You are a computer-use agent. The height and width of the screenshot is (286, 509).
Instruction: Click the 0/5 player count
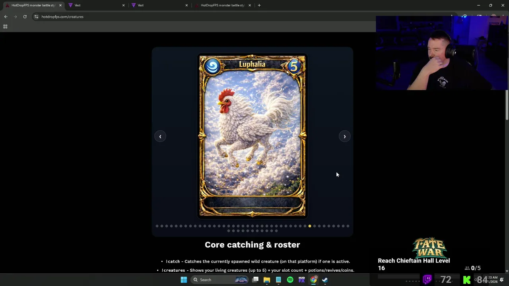(x=472, y=268)
